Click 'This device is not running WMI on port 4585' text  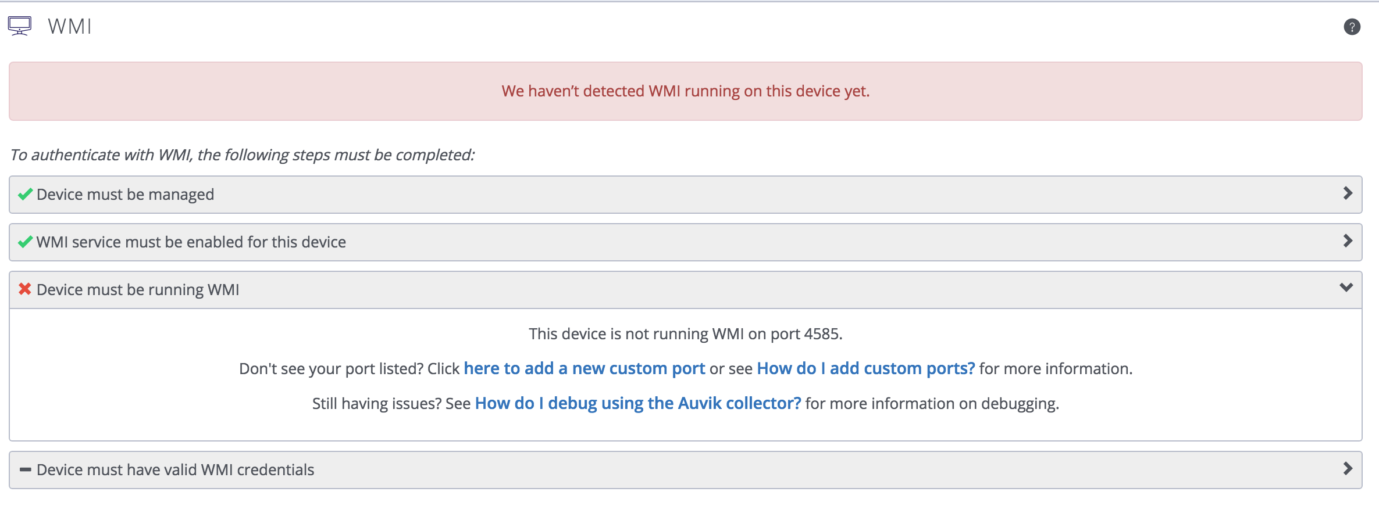(x=686, y=334)
